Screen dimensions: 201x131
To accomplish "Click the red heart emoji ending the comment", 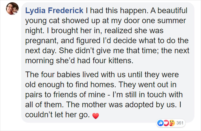I will [x=96, y=116].
